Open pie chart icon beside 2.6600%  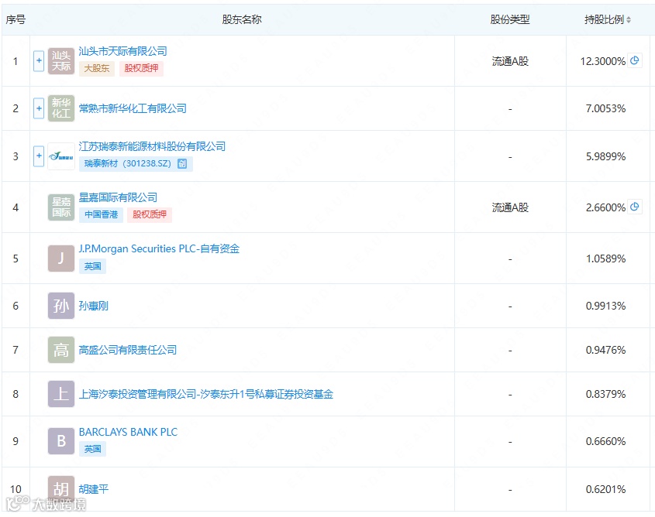(635, 207)
